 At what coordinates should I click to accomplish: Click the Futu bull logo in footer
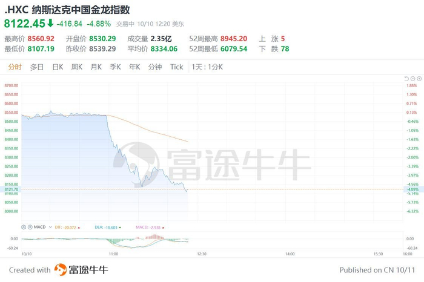(62, 270)
